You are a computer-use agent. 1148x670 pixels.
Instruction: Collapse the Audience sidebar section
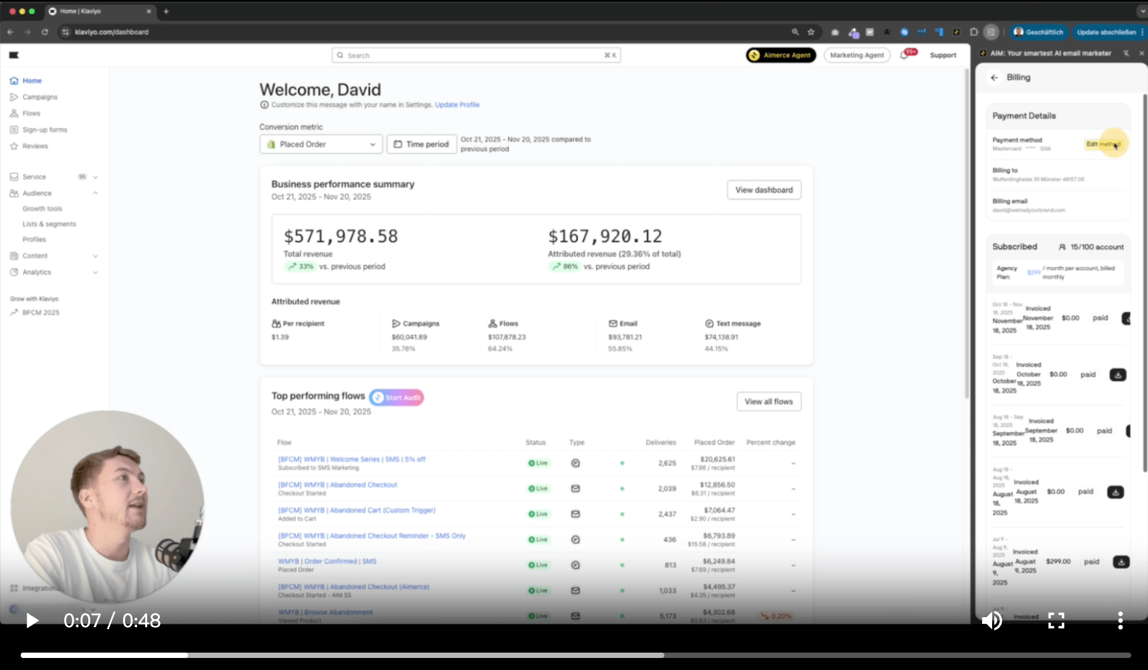point(95,193)
